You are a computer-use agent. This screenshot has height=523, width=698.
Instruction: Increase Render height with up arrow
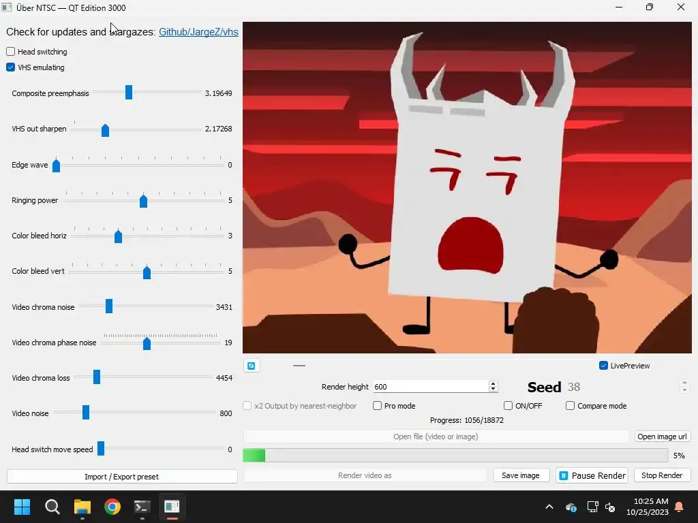[x=493, y=384]
